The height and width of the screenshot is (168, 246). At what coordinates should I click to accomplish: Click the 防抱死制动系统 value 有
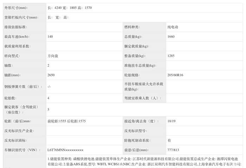[x=169, y=140]
